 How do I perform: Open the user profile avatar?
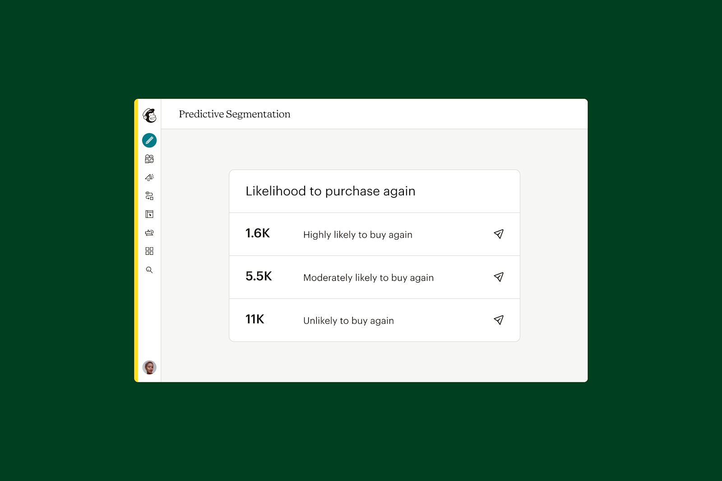click(149, 367)
